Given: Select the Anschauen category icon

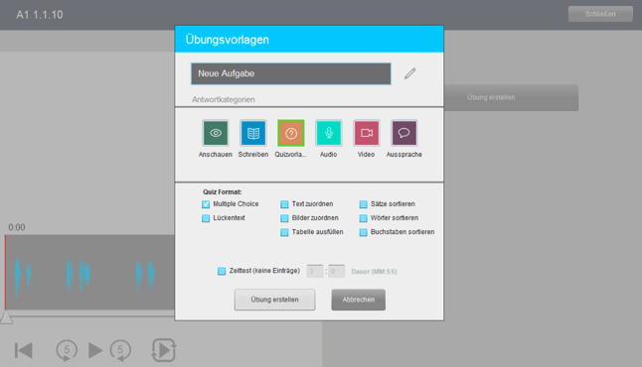Looking at the screenshot, I should coord(216,133).
